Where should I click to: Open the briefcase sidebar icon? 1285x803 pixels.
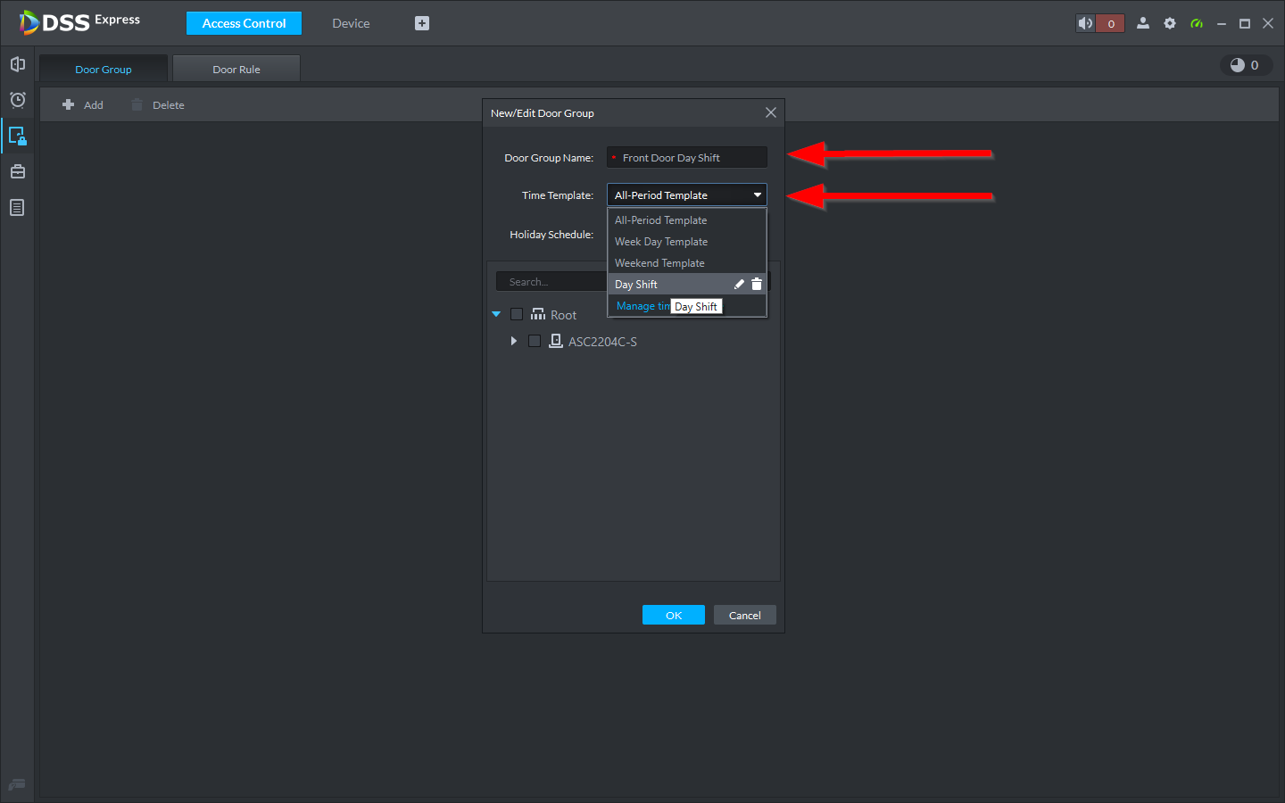coord(17,171)
